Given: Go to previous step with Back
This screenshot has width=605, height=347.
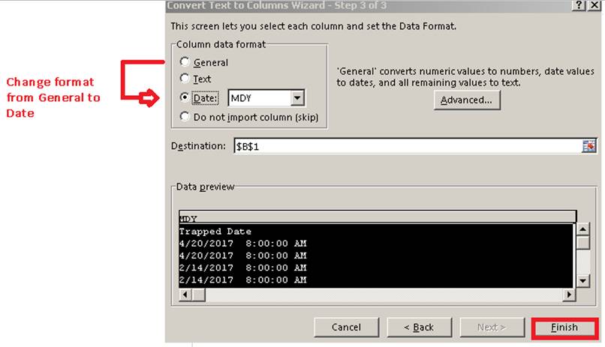Looking at the screenshot, I should pyautogui.click(x=419, y=328).
